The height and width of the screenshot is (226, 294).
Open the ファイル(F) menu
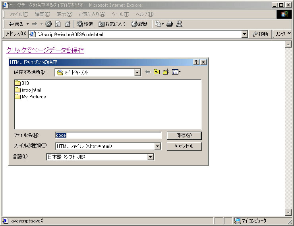pyautogui.click(x=18, y=14)
